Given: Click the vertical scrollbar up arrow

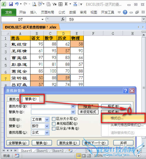Looking at the screenshot, I should (x=144, y=35).
